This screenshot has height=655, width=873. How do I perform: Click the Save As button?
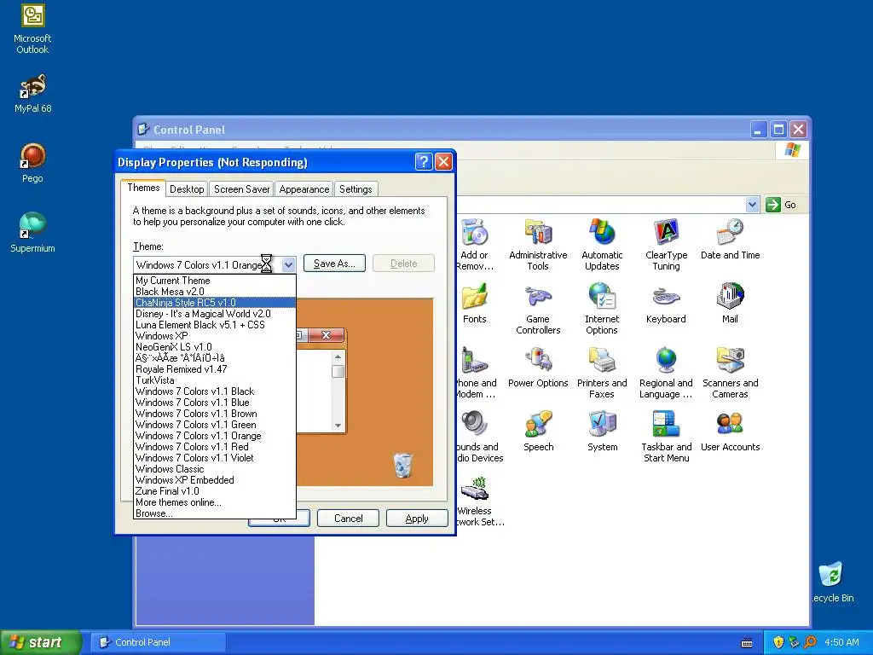click(x=334, y=264)
